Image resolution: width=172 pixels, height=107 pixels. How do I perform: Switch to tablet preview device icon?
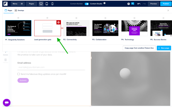point(47,4)
